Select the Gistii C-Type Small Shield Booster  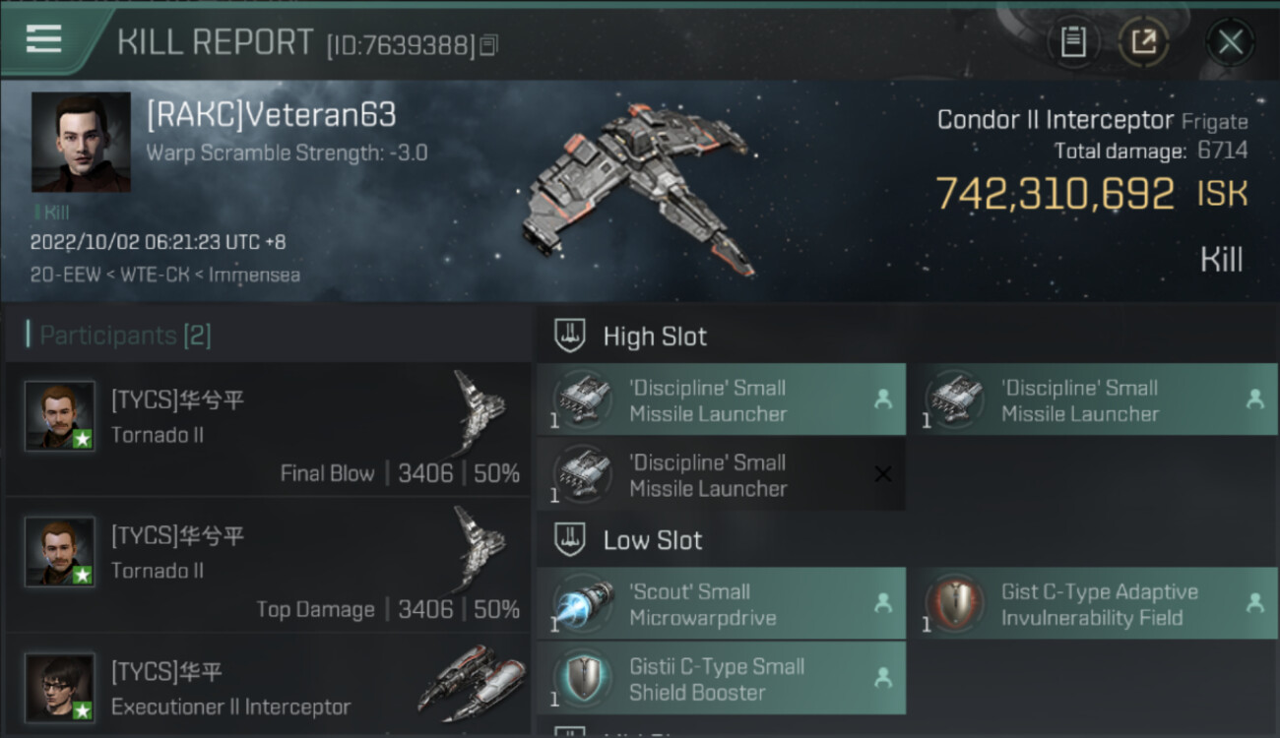click(721, 678)
